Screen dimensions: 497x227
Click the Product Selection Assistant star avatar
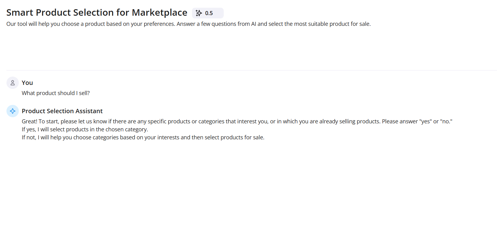coord(13,111)
